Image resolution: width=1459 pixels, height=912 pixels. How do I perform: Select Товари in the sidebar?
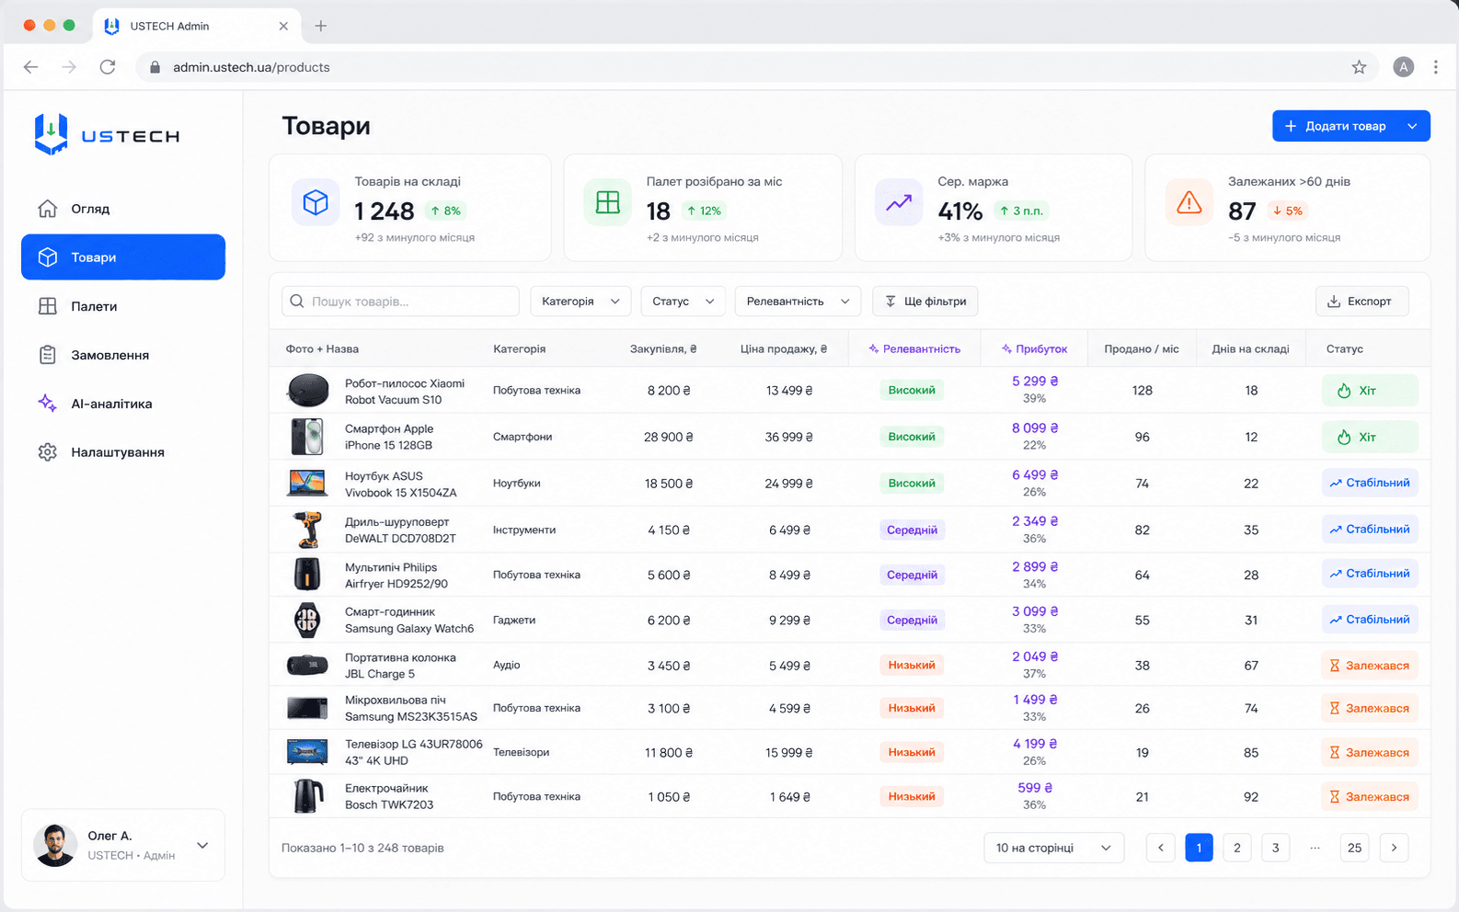(x=123, y=257)
